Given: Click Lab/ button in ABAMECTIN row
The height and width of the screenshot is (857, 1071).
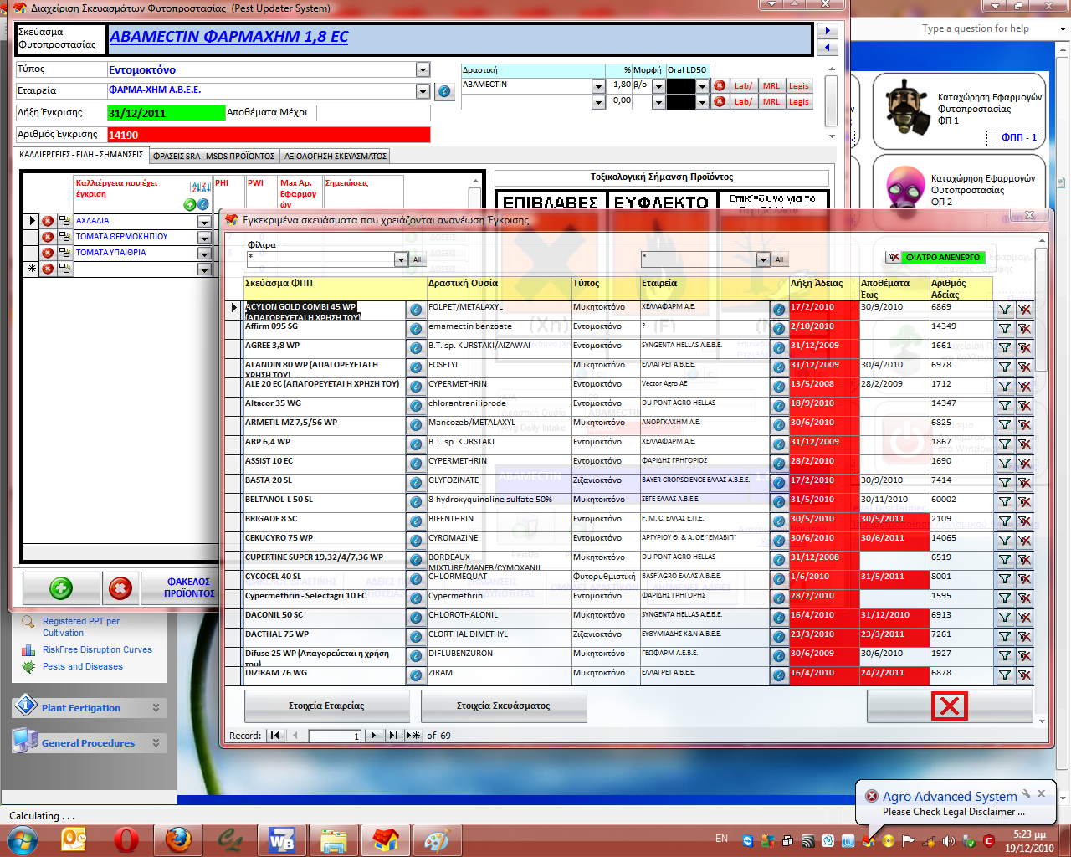Looking at the screenshot, I should click(x=743, y=86).
